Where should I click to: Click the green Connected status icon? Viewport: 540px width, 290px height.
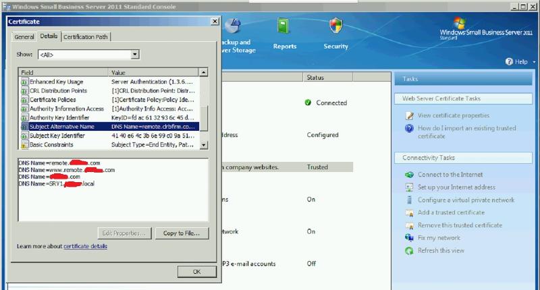(x=308, y=103)
